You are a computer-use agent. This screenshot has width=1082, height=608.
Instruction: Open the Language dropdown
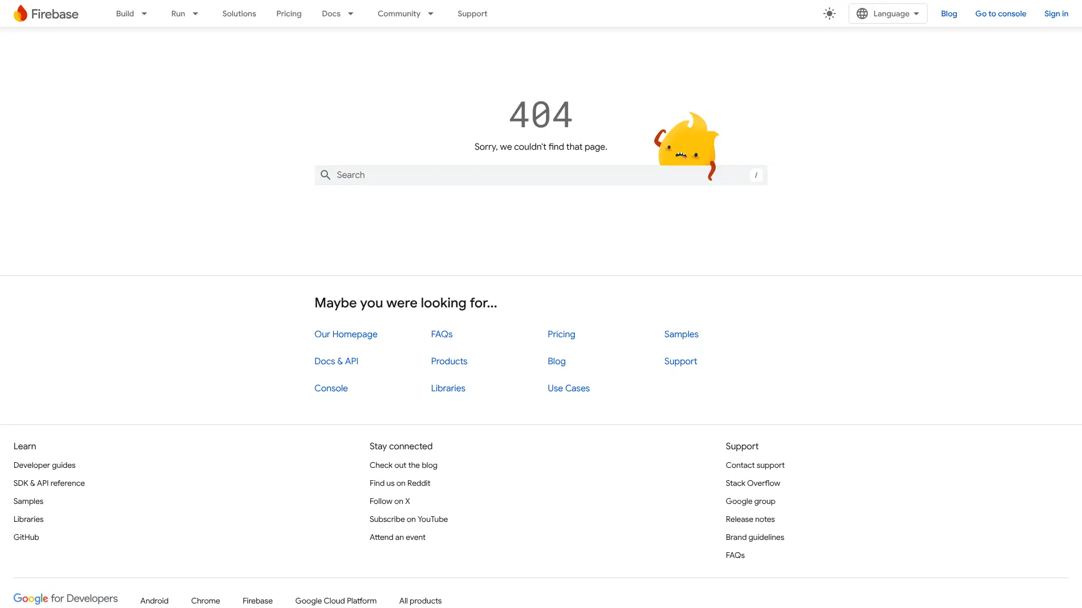click(888, 14)
